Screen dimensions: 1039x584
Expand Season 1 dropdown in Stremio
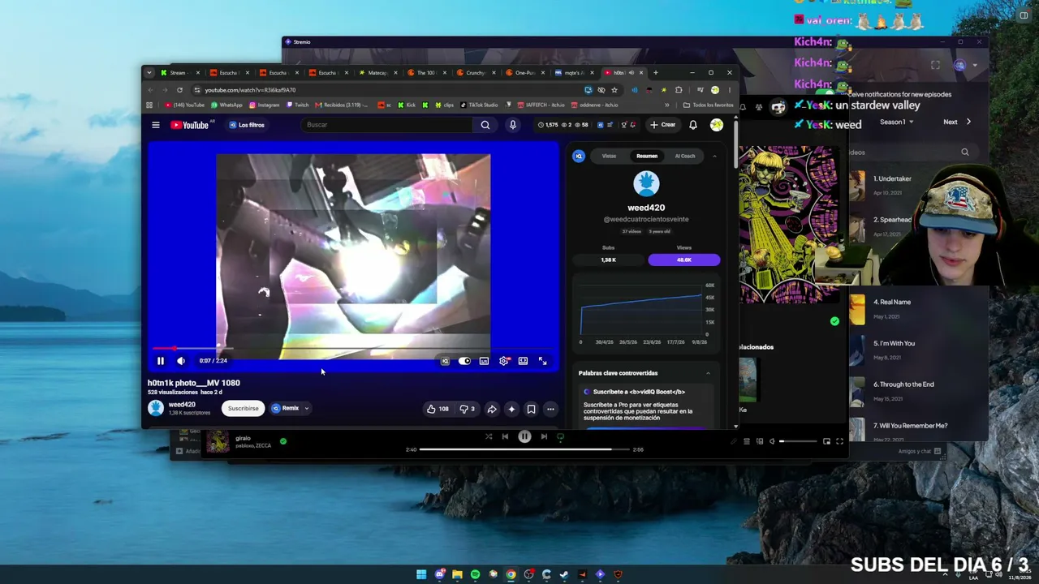pos(897,122)
